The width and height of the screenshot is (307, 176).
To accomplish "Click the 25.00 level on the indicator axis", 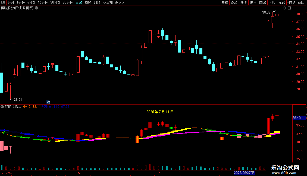I will coord(300,159).
